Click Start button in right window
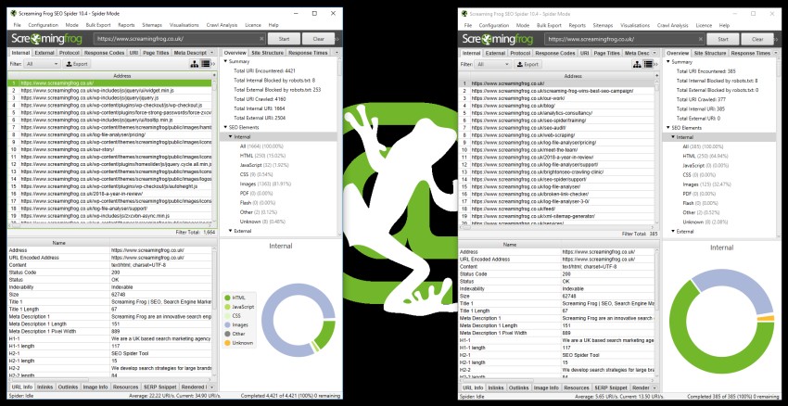This screenshot has height=406, width=788. (x=723, y=39)
